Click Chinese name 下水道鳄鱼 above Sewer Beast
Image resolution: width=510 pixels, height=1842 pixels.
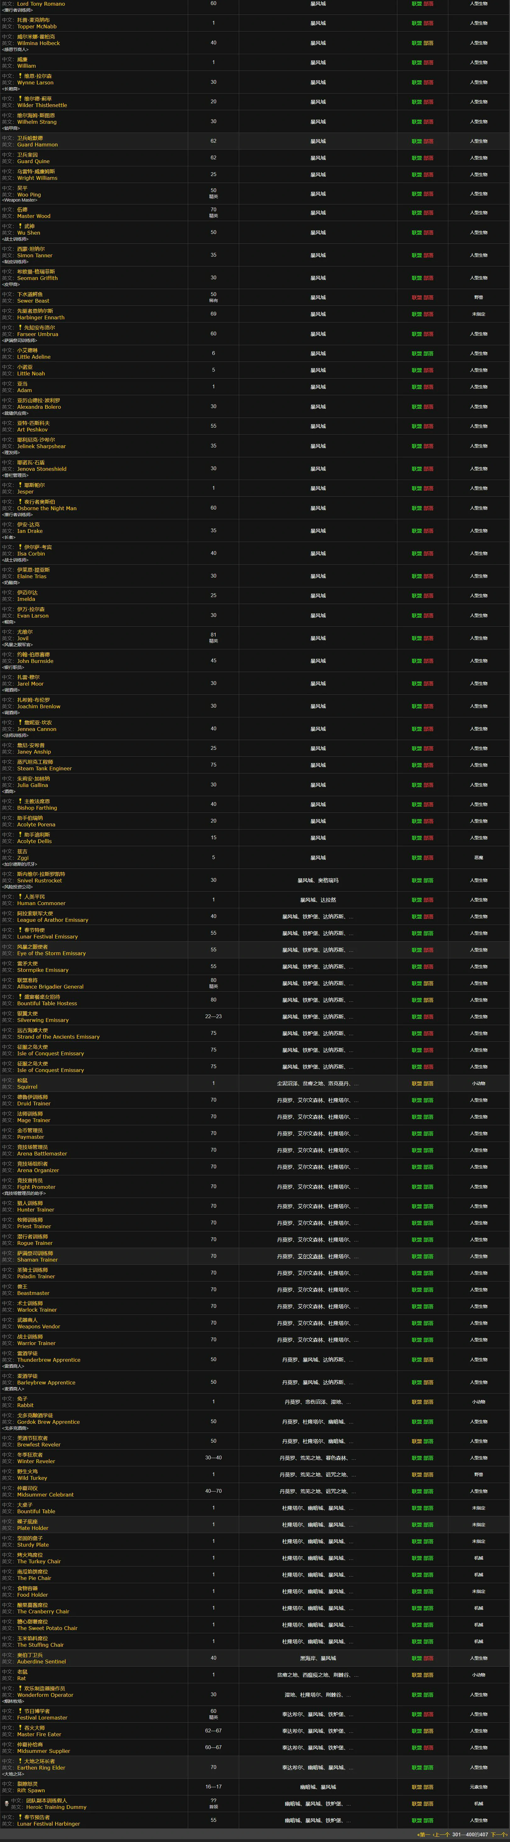(30, 294)
